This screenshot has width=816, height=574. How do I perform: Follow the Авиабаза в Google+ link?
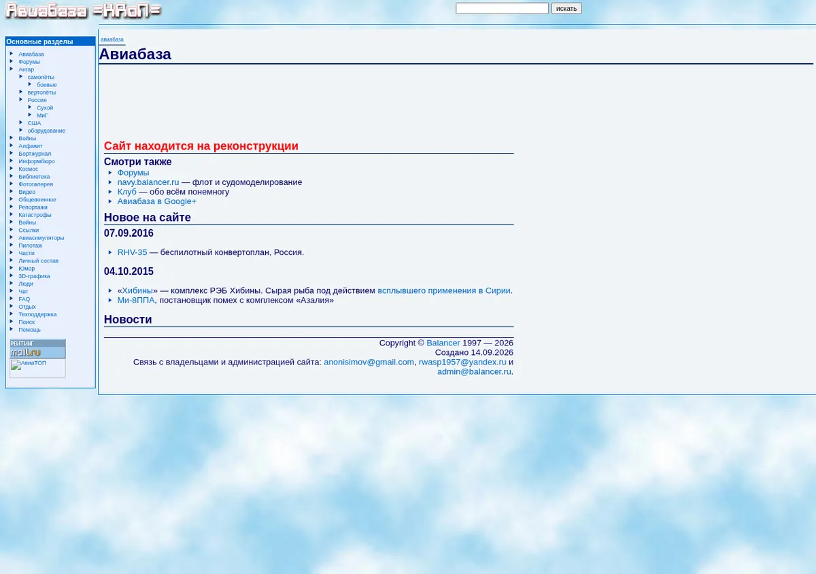[x=157, y=201]
